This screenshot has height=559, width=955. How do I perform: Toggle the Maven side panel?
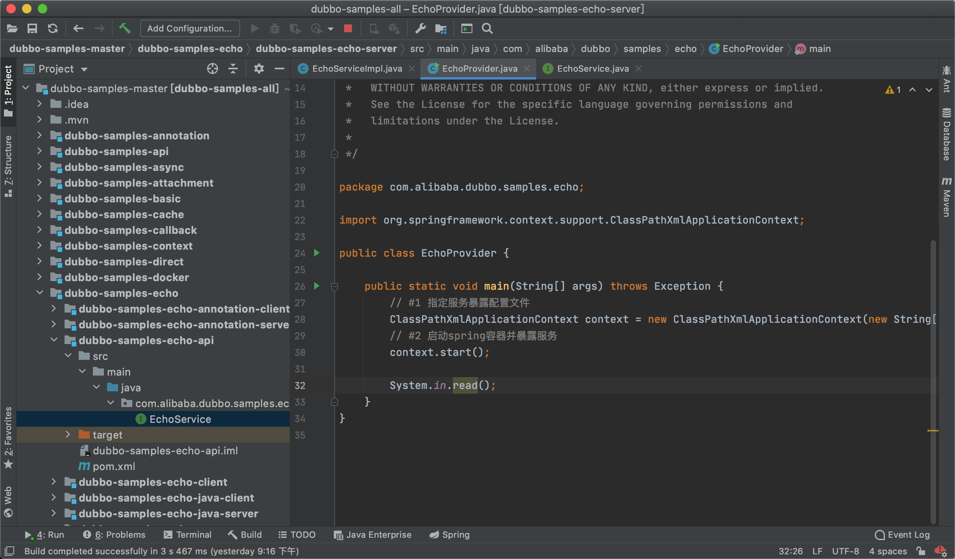946,197
